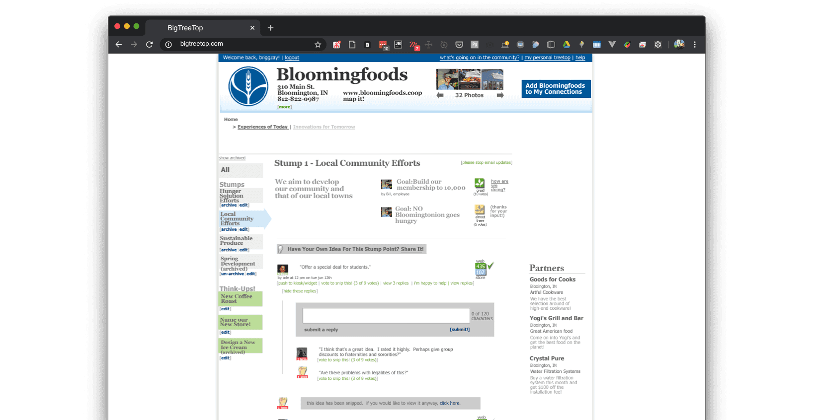813x420 pixels.
Task: Collapse replies with 'hide these replies'
Action: click(300, 291)
